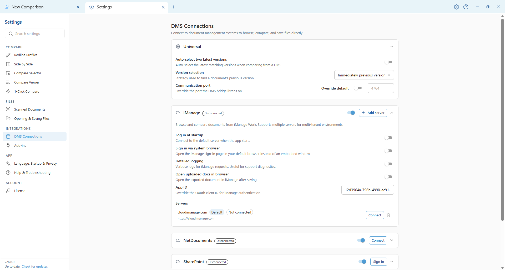The height and width of the screenshot is (271, 505).
Task: Click the Language, Startup & Privacy icon
Action: coord(8,164)
